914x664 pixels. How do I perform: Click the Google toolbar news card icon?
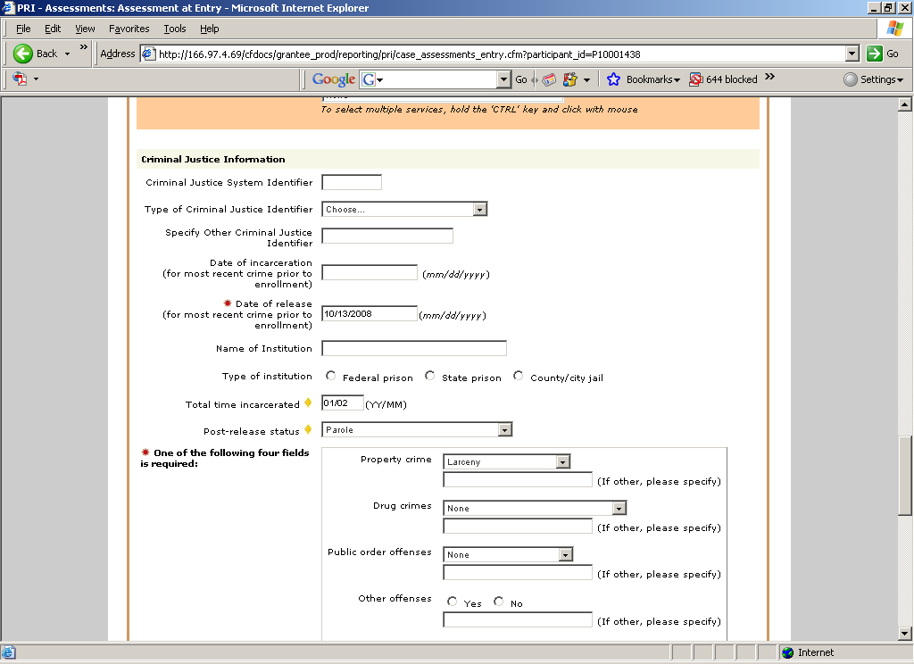[x=549, y=79]
